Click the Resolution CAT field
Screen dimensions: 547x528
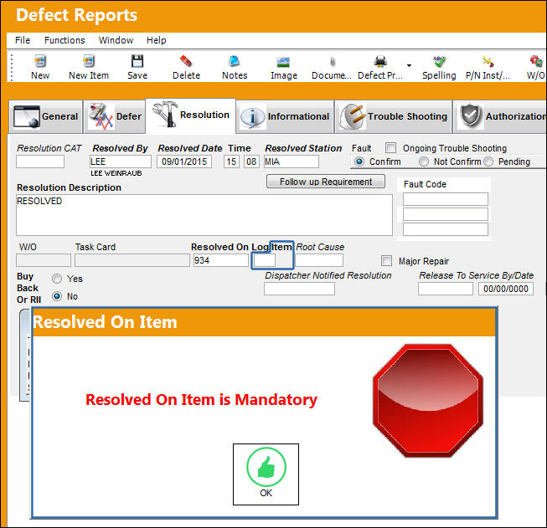pyautogui.click(x=40, y=161)
